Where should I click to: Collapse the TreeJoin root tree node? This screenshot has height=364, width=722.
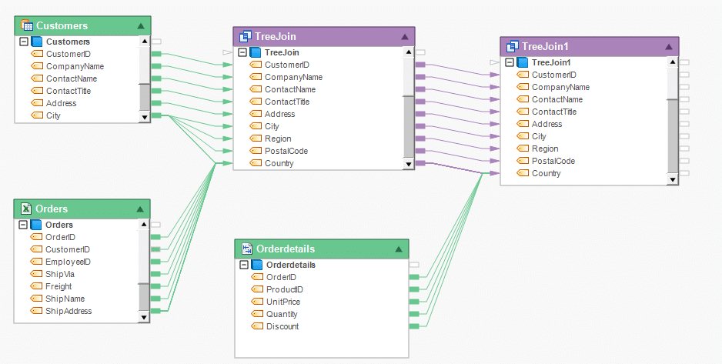(x=242, y=52)
